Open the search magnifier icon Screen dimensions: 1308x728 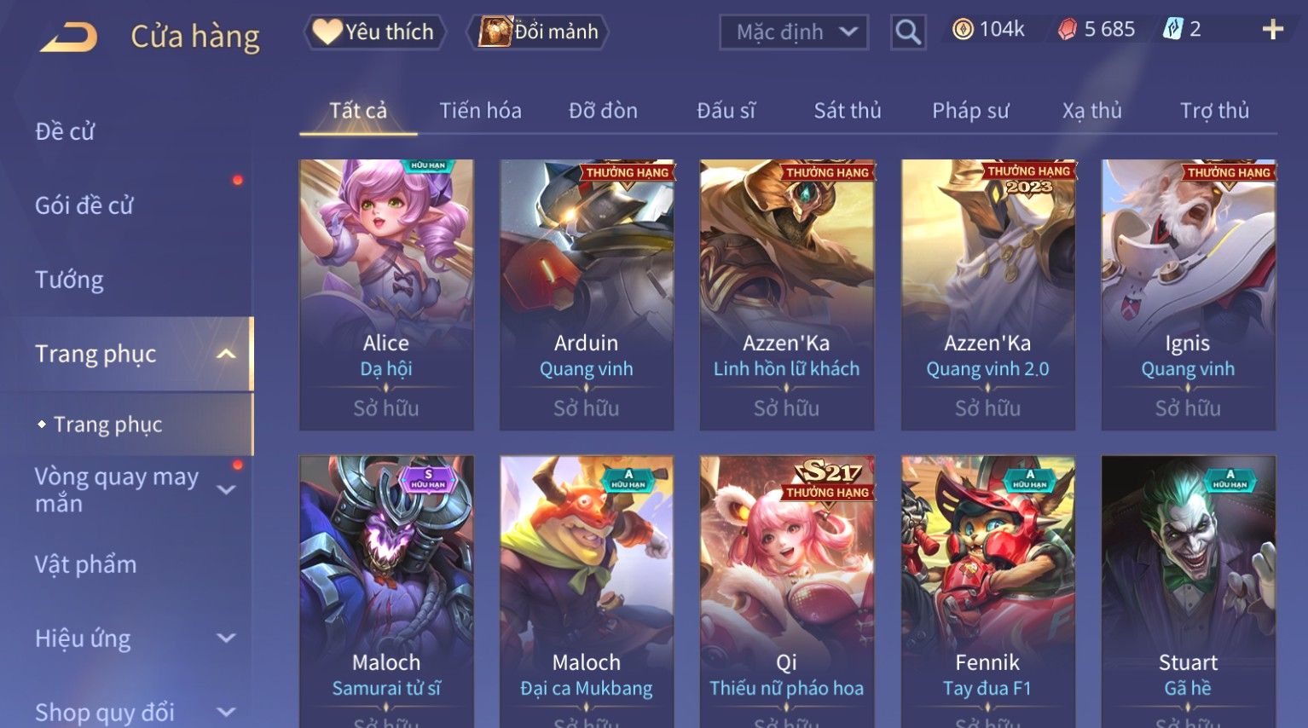pos(908,32)
